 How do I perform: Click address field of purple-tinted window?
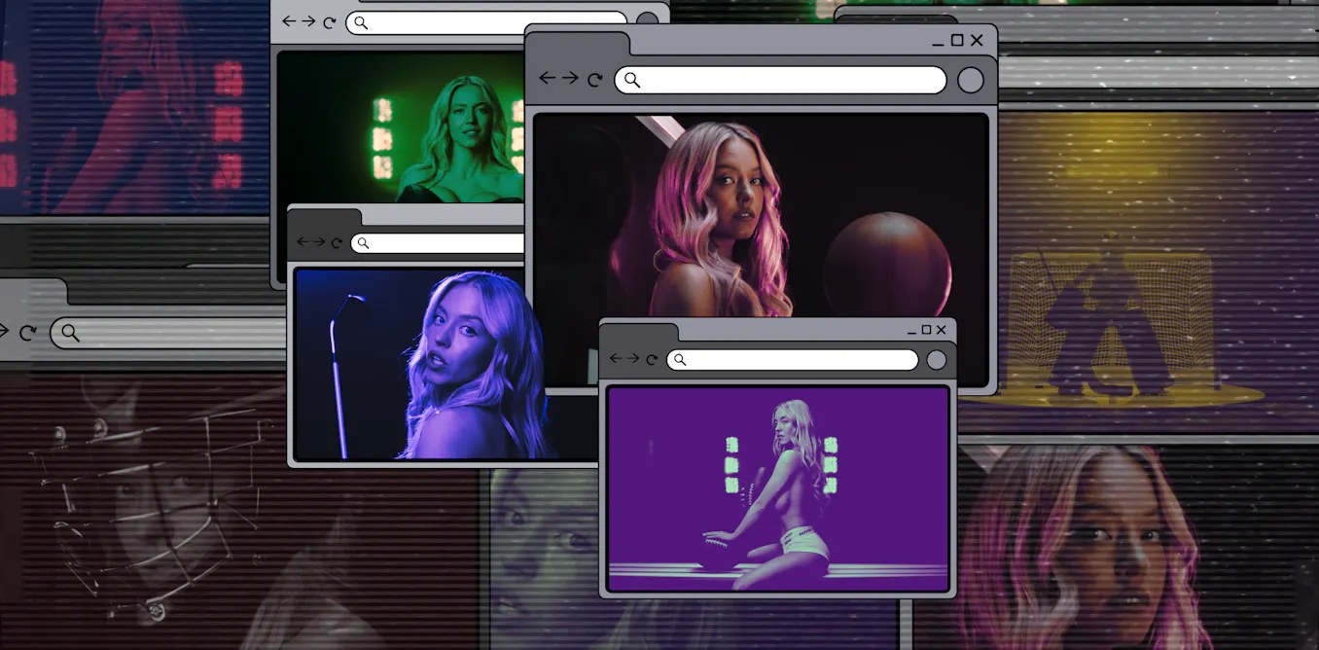click(793, 360)
